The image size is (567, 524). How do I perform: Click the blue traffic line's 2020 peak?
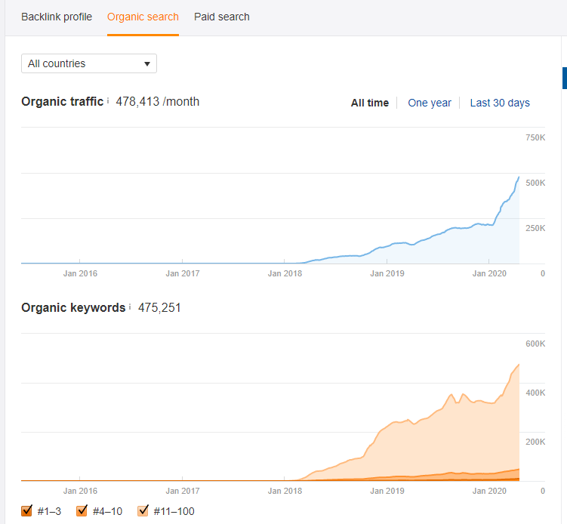pos(518,177)
